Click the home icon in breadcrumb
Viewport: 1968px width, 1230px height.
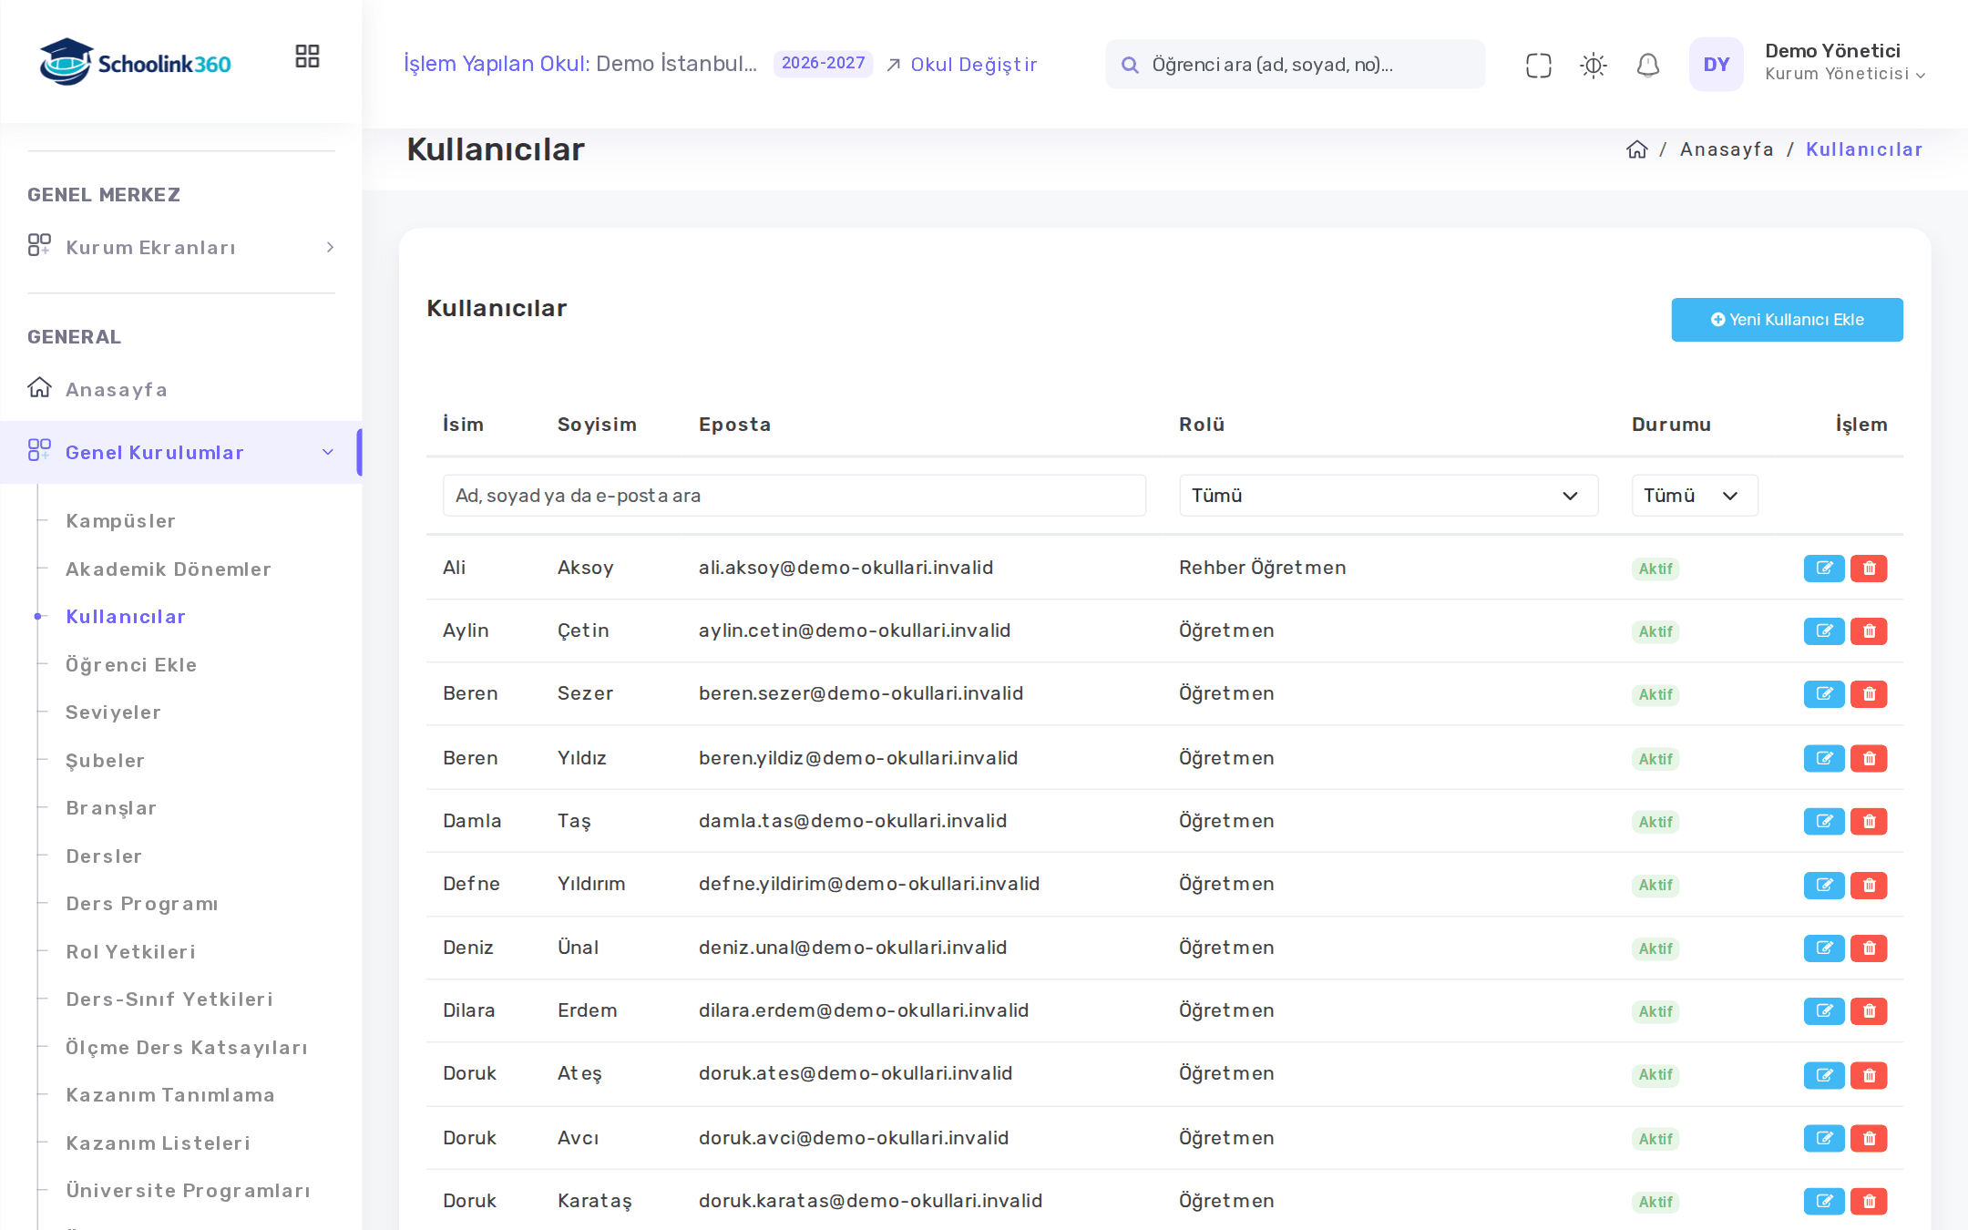point(1637,149)
